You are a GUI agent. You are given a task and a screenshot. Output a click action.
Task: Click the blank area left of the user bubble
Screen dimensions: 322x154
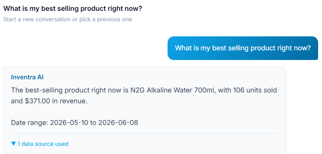[x=82, y=48]
